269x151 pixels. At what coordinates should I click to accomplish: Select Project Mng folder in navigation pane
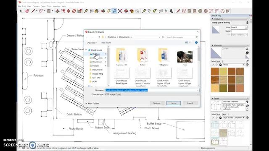pos(98,74)
